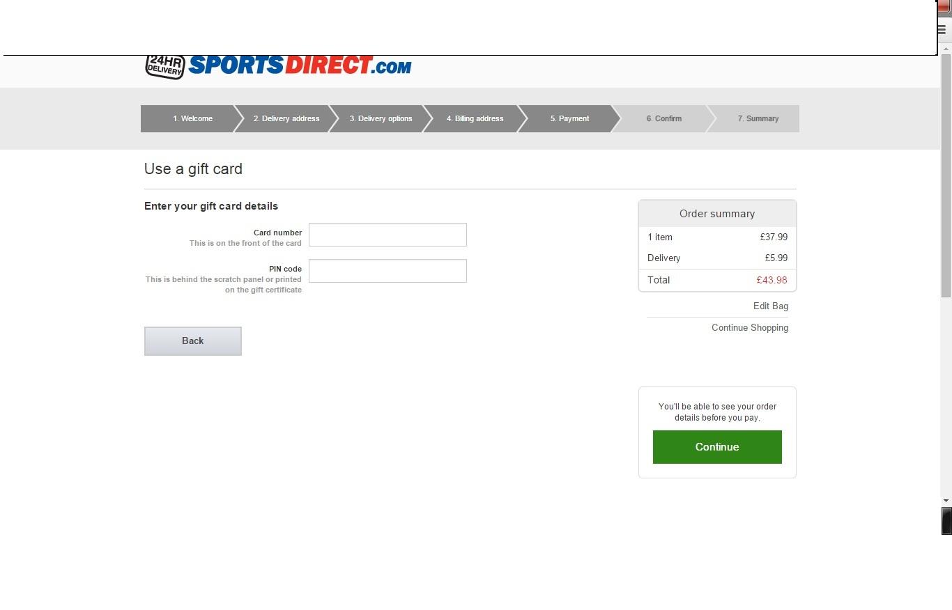Click the Total row in Order summary

point(716,280)
